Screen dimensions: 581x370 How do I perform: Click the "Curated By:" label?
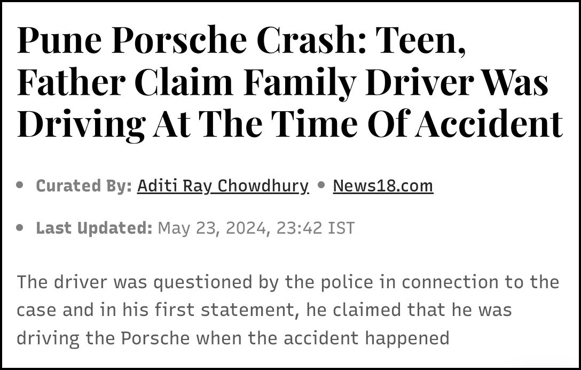(84, 186)
